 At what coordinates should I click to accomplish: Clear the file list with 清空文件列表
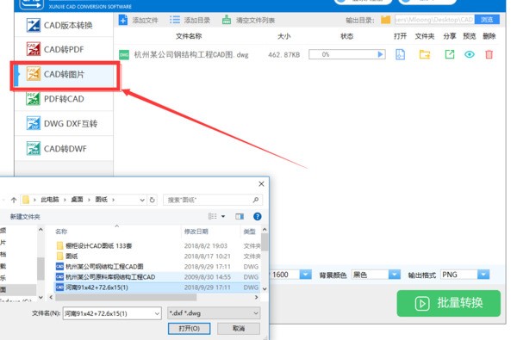pos(249,20)
